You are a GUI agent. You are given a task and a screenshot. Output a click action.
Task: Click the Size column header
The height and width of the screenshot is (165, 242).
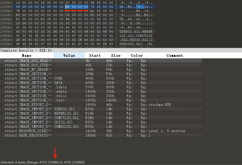point(116,56)
